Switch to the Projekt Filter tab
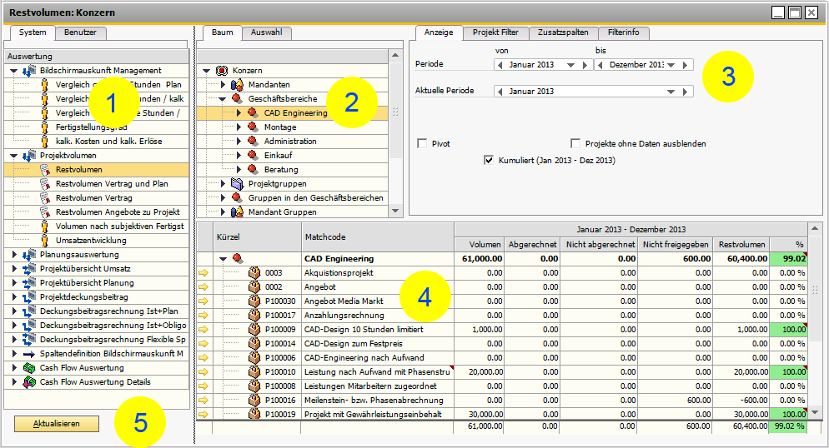The image size is (829, 448). coord(495,32)
